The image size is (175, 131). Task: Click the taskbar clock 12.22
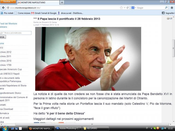pyautogui.click(x=170, y=128)
